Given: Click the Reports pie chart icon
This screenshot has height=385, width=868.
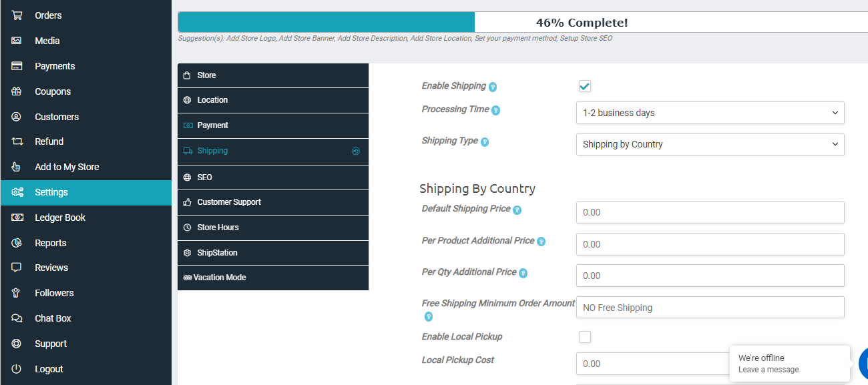Looking at the screenshot, I should 17,243.
